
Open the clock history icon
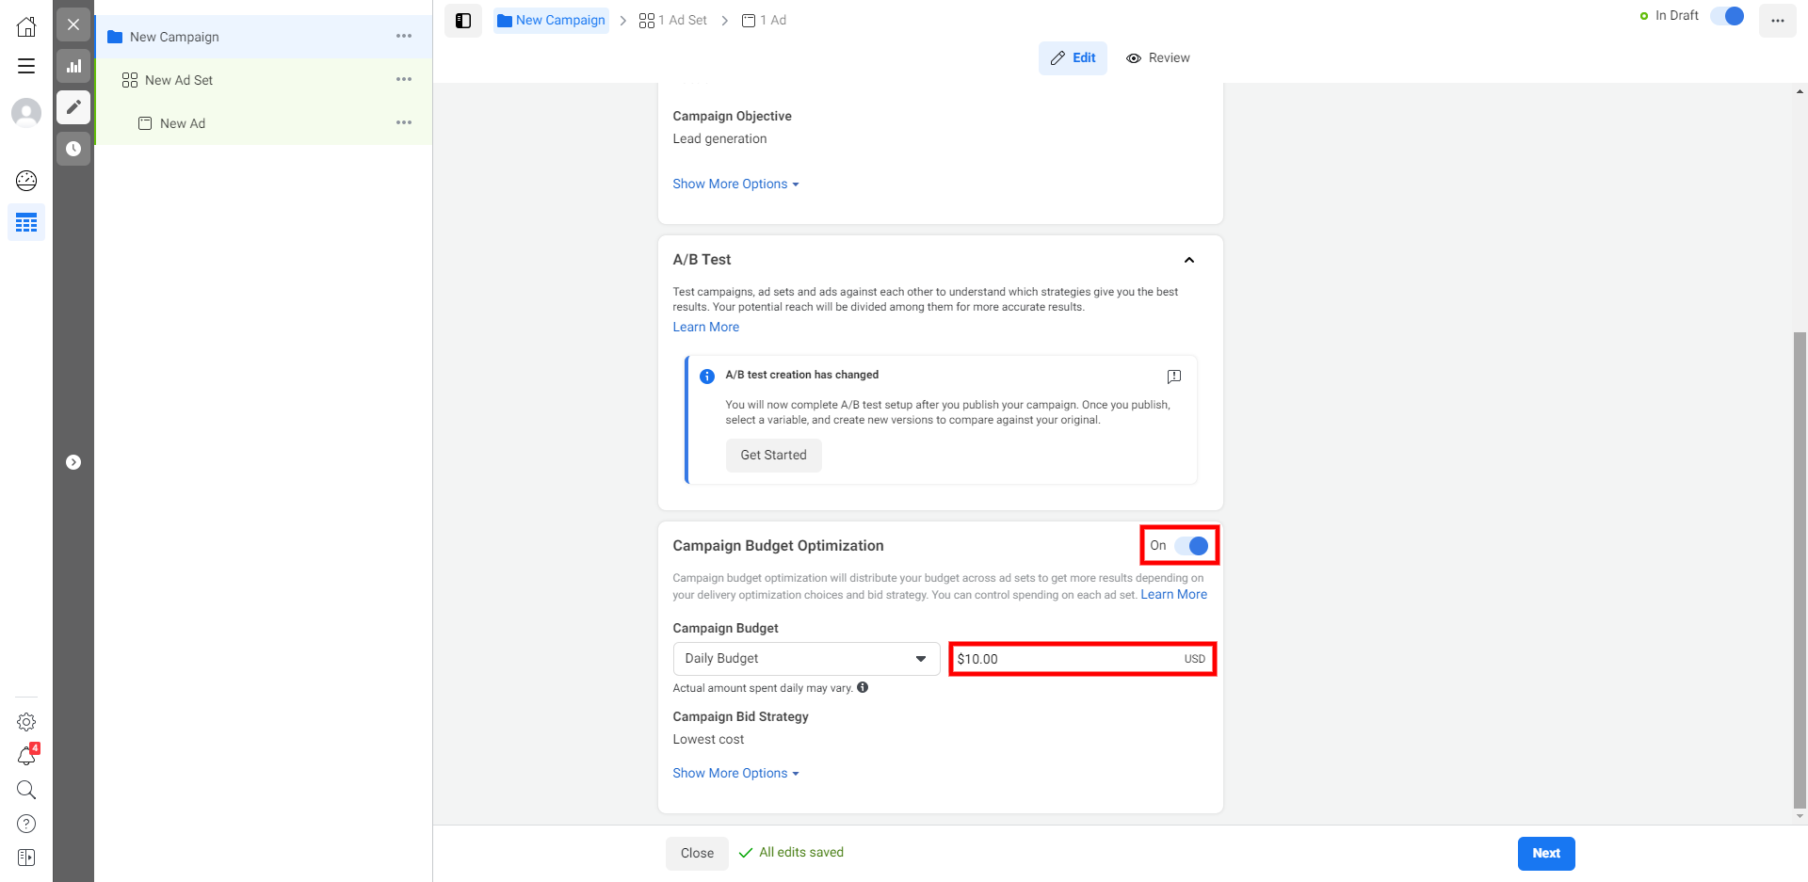73,149
